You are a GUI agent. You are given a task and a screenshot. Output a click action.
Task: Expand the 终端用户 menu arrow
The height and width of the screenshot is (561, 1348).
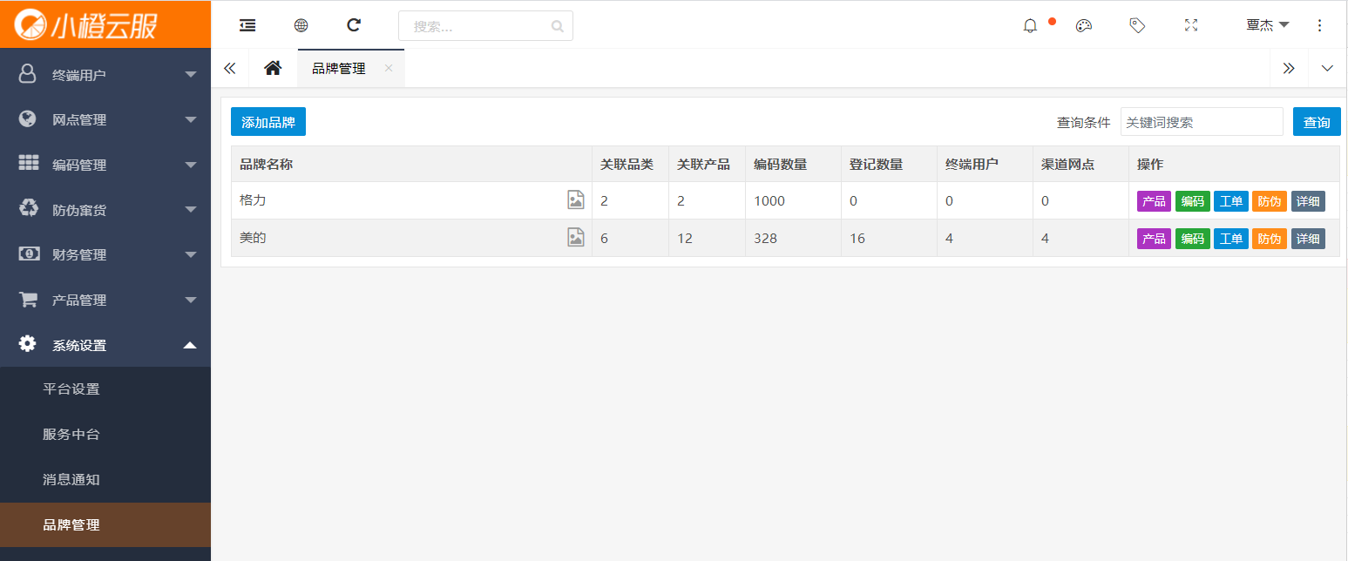191,75
